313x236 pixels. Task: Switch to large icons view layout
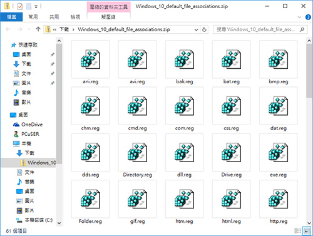click(x=307, y=231)
